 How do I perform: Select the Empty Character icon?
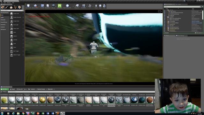point(11,17)
